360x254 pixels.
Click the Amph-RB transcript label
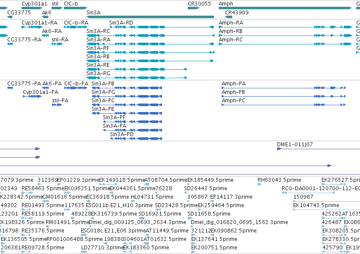coord(231,31)
